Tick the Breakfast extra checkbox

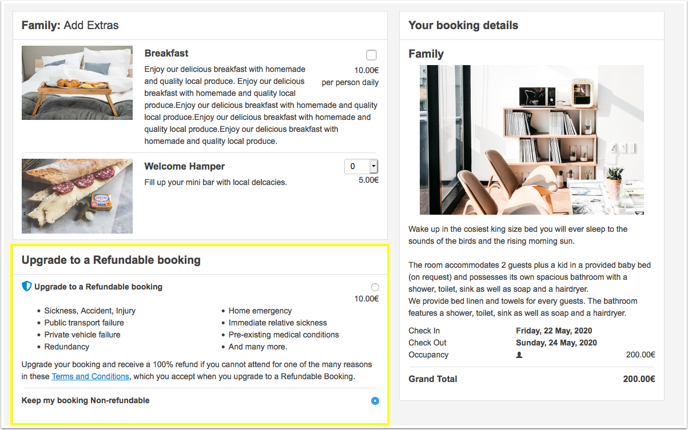pos(371,55)
